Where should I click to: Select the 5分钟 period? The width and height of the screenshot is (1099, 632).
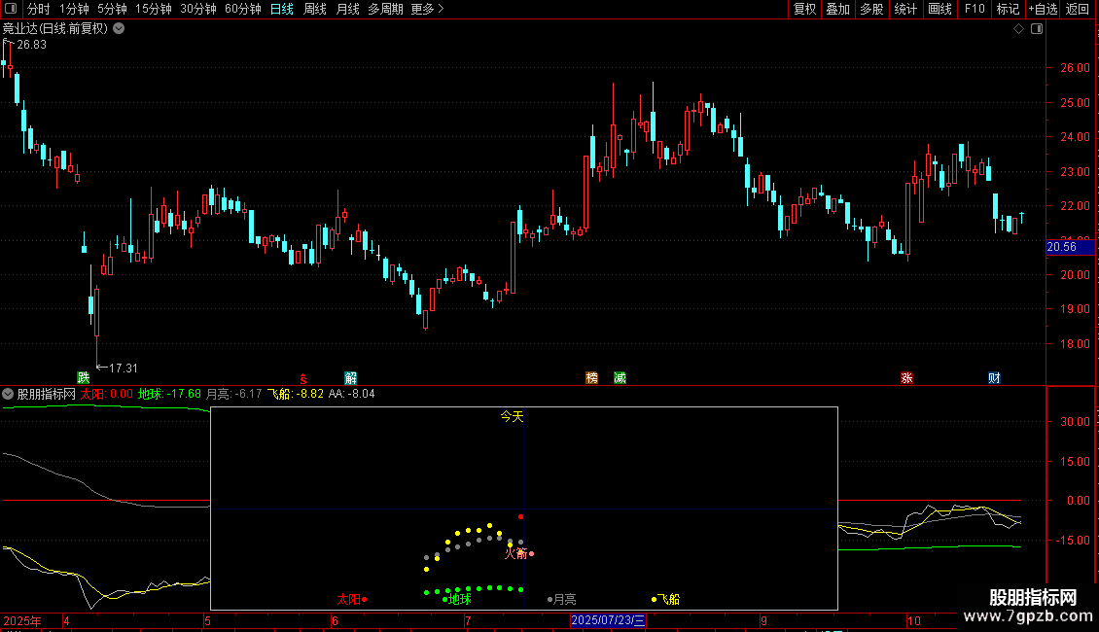(x=112, y=9)
